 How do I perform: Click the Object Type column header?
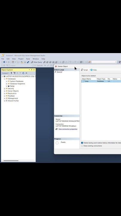[102, 79]
